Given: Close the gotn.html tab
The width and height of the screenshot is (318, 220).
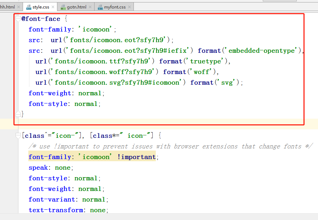Looking at the screenshot, I should click(90, 7).
